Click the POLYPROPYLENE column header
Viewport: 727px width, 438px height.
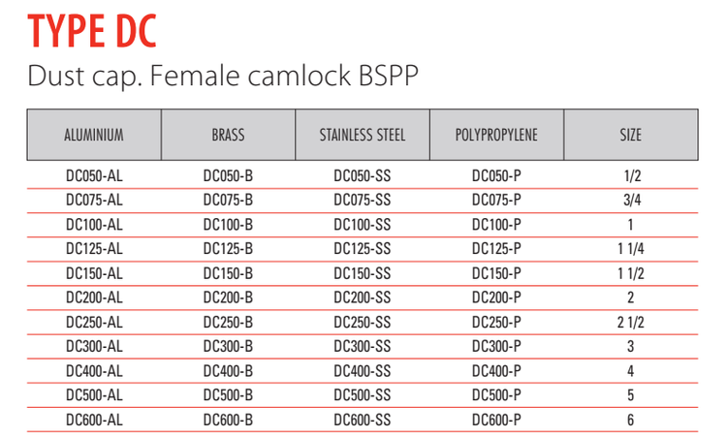[x=496, y=136]
